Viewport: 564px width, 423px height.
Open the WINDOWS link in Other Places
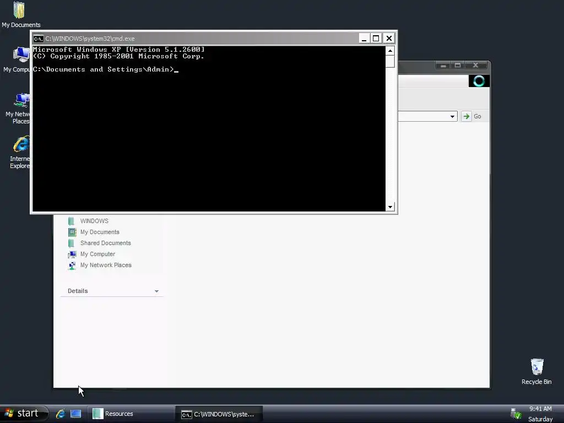[x=94, y=221]
